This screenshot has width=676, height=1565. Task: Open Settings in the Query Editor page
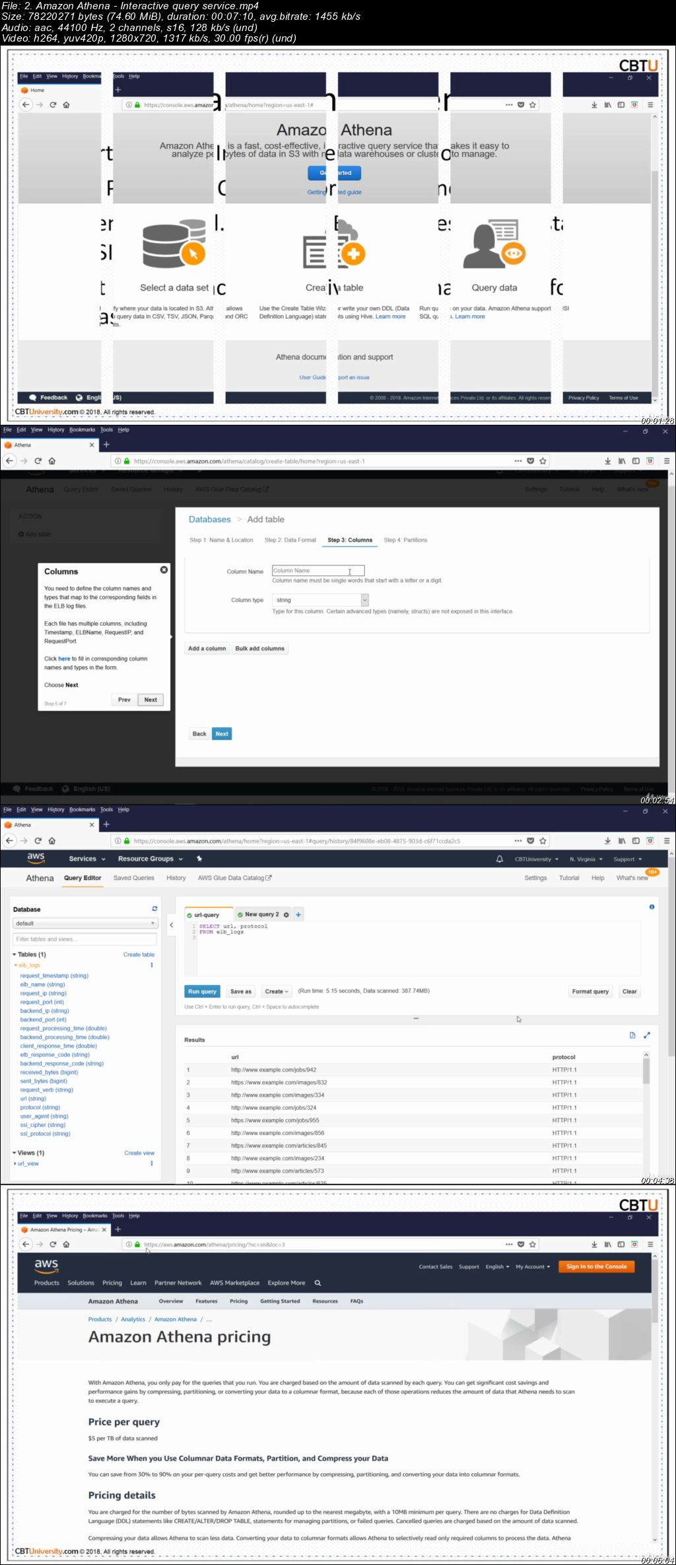pyautogui.click(x=535, y=878)
